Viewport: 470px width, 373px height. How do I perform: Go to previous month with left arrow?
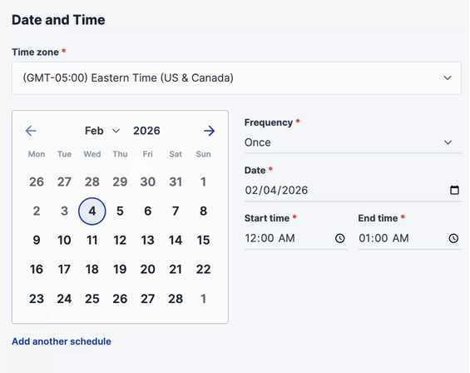coord(31,131)
